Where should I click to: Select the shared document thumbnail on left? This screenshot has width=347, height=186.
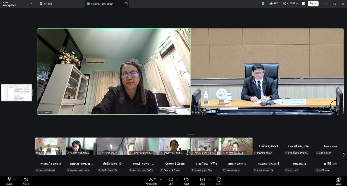[16, 93]
